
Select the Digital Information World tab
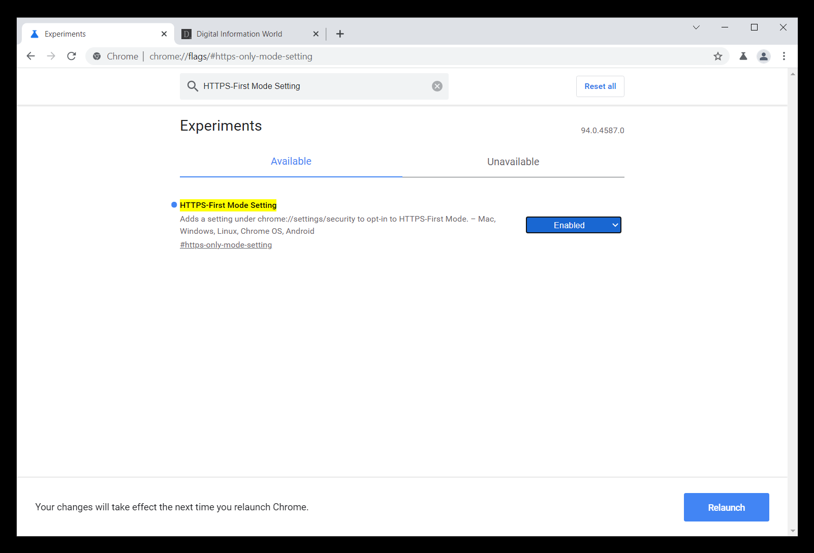(239, 34)
